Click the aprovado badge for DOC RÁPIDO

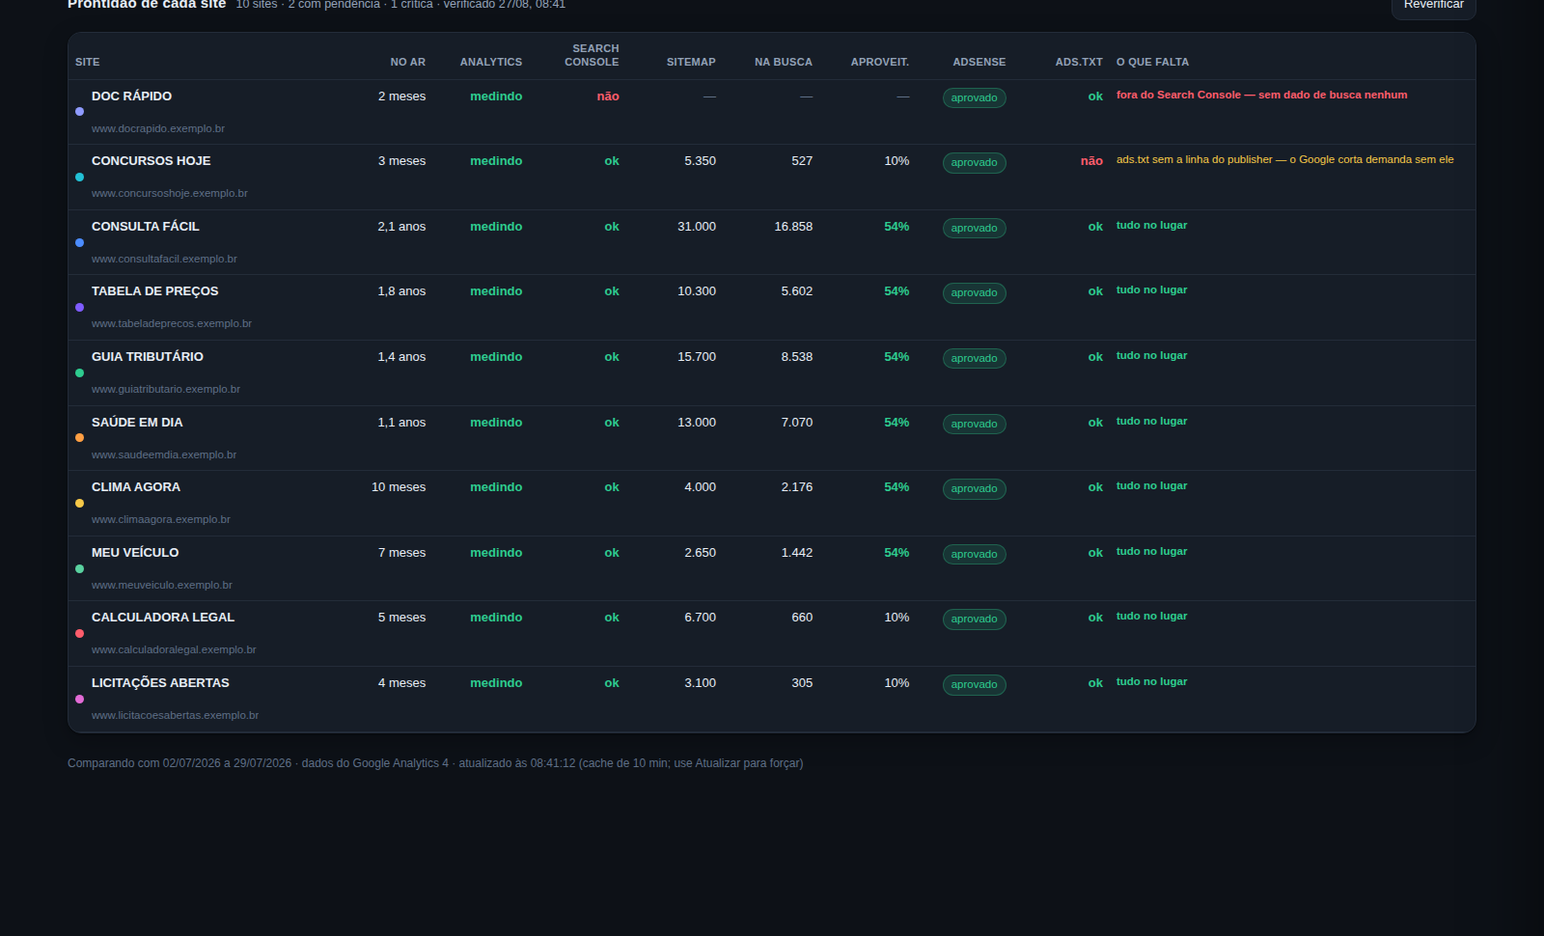tap(975, 98)
